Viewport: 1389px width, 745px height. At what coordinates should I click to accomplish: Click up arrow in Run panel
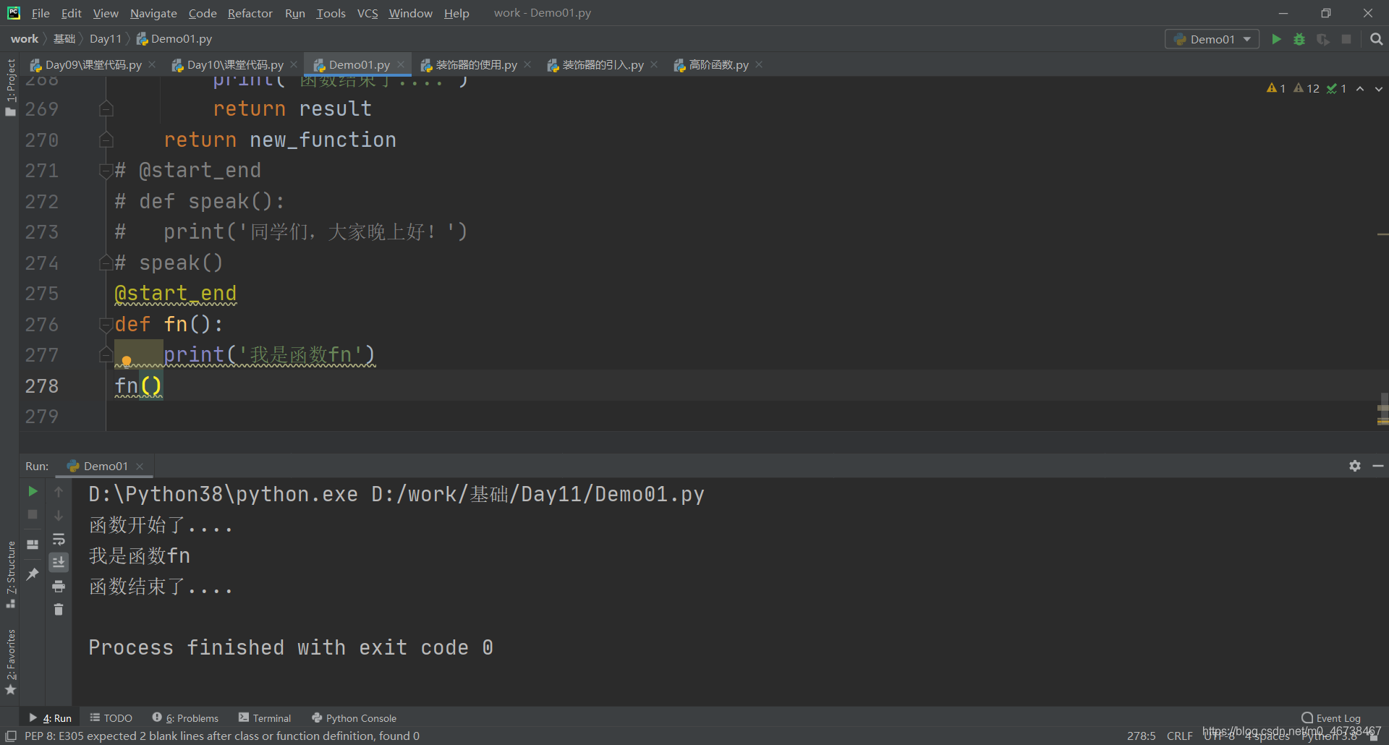coord(59,492)
